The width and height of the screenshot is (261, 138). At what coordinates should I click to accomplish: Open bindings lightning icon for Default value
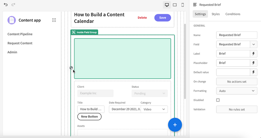click(253, 72)
